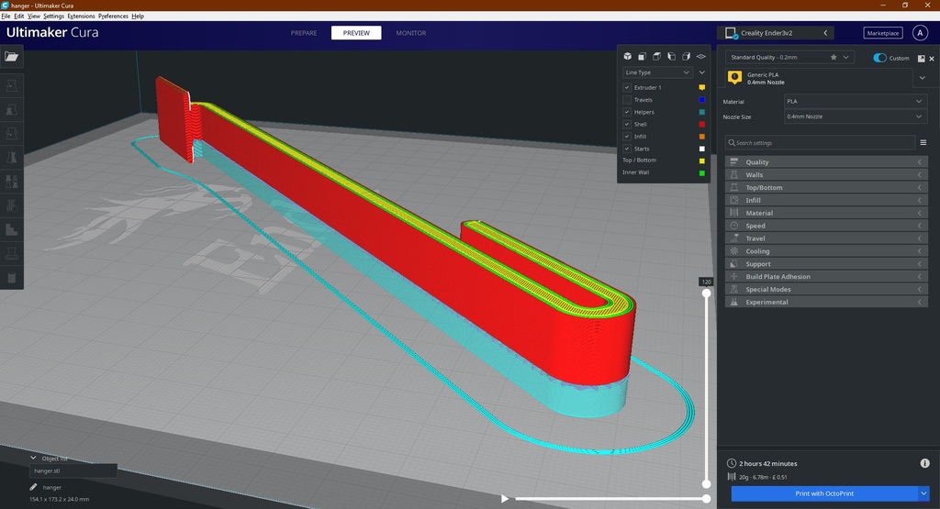The width and height of the screenshot is (940, 509).
Task: Expand the Cooling settings section
Action: (x=826, y=251)
